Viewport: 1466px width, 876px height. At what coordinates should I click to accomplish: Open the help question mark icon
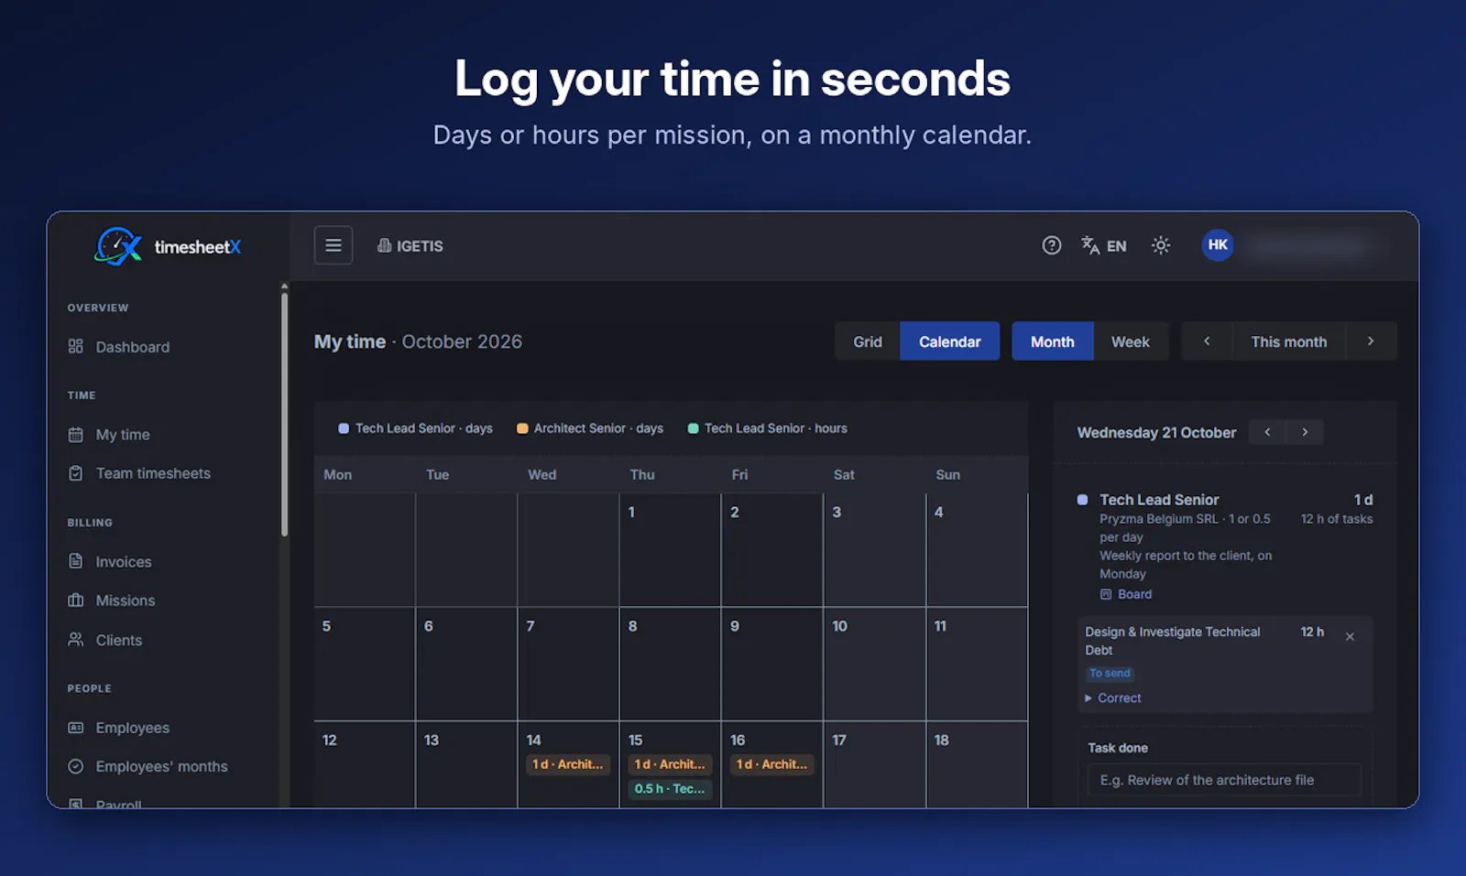tap(1052, 245)
